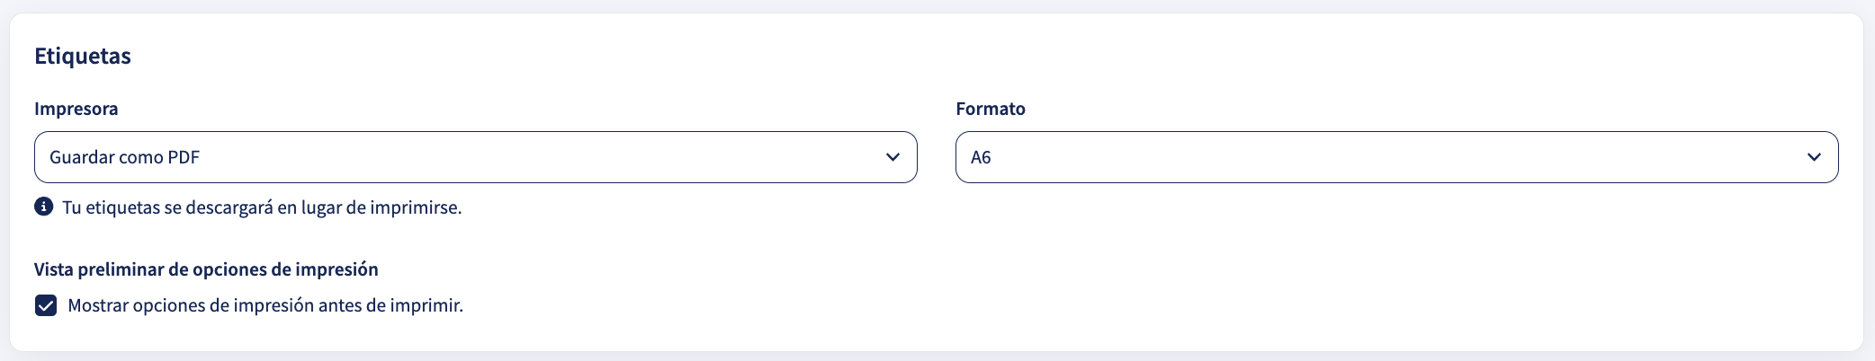Click the Tu etiquetas se descargará notice
The height and width of the screenshot is (361, 1875).
tap(262, 207)
